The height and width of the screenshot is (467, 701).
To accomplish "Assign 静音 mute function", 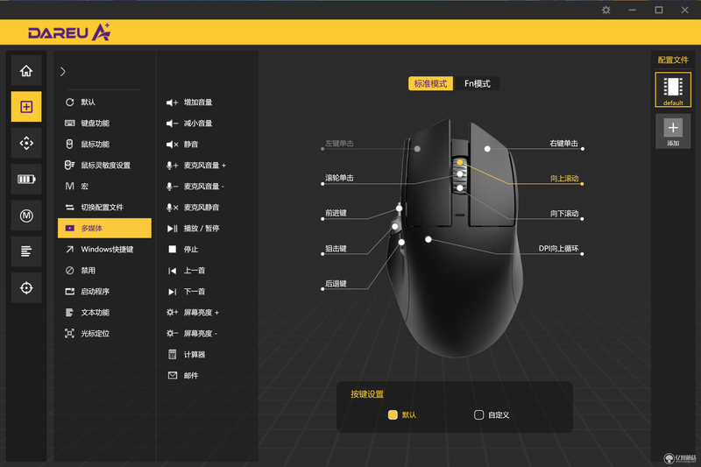I will point(182,145).
